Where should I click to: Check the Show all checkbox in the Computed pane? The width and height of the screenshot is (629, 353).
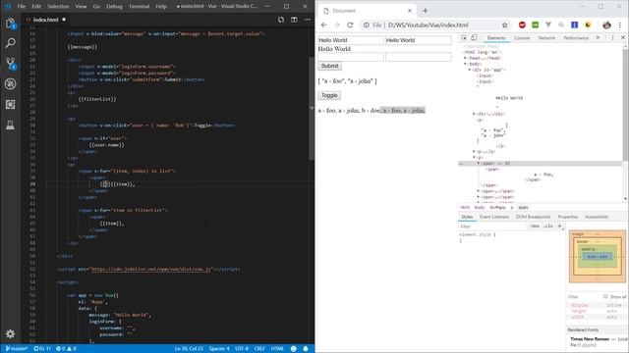click(605, 296)
